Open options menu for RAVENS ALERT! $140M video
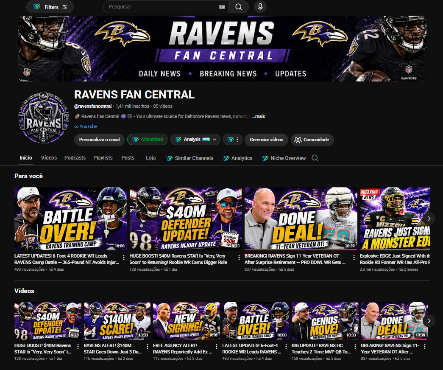The image size is (443, 370). [147, 347]
